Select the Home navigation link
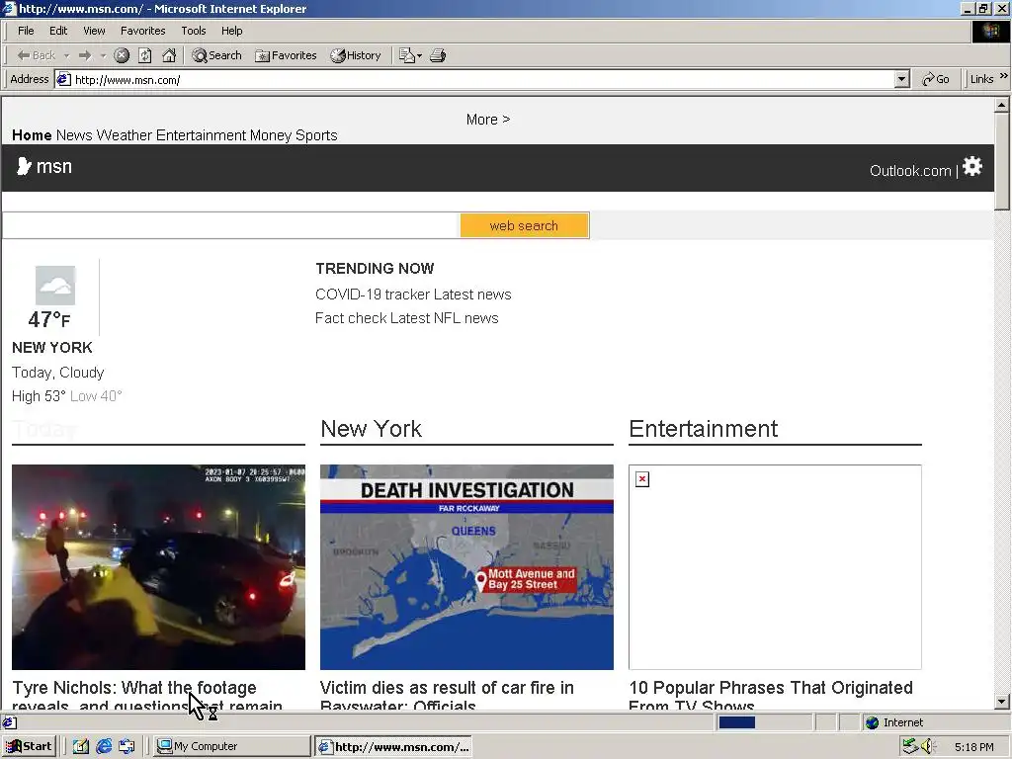The width and height of the screenshot is (1012, 759). tap(32, 134)
